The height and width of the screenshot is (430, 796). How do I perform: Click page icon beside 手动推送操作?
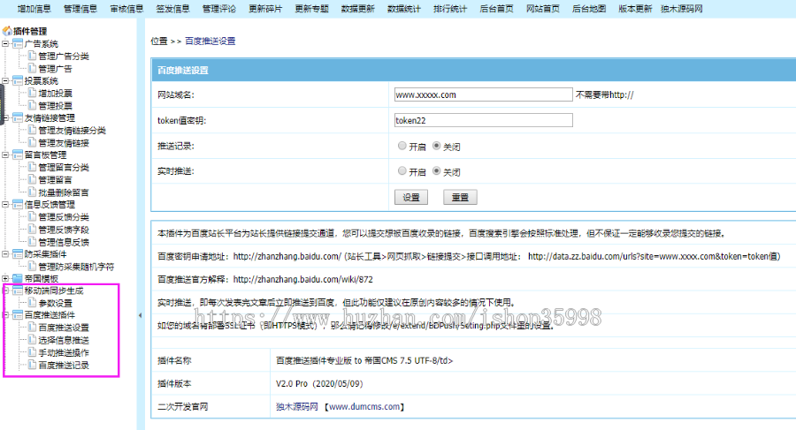32,352
